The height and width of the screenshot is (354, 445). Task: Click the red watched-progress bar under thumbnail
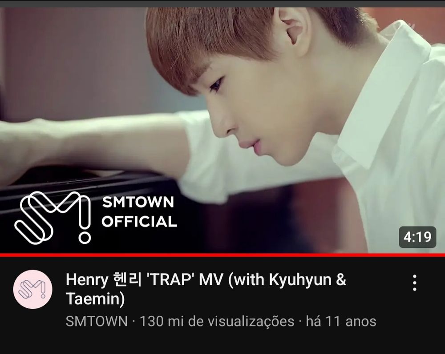pyautogui.click(x=222, y=255)
